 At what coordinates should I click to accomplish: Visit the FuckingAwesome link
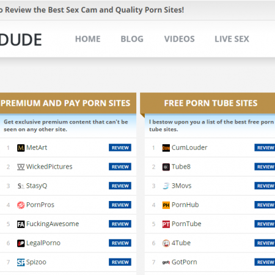53,224
